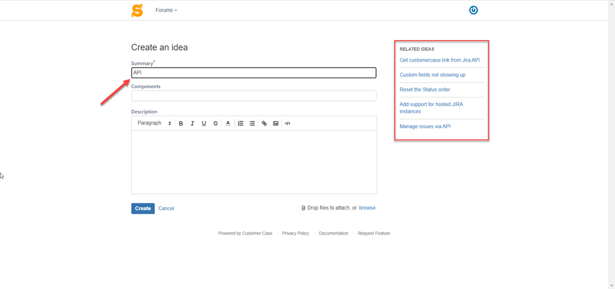The height and width of the screenshot is (289, 615).
Task: Click the browse link to attach files
Action: point(367,208)
